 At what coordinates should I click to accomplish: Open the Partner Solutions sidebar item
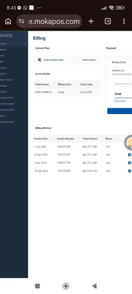click(x=7, y=110)
